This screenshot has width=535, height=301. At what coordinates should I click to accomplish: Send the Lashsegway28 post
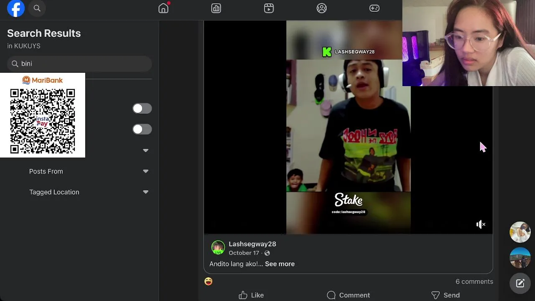click(446, 295)
